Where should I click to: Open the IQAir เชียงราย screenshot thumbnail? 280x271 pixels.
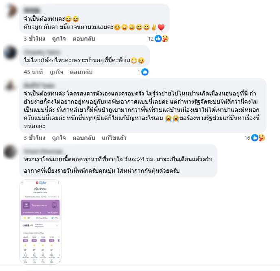click(40, 222)
